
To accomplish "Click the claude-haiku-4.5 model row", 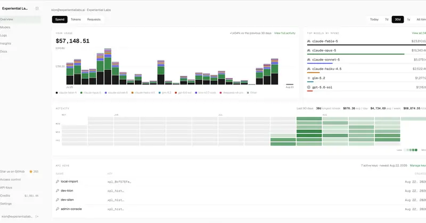I will [366, 70].
